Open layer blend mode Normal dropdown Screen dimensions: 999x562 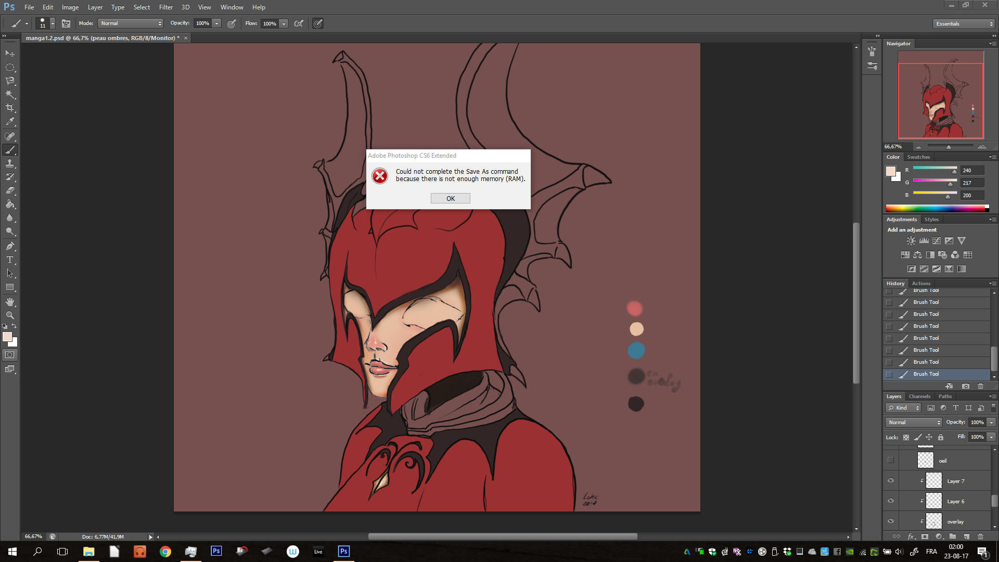914,423
